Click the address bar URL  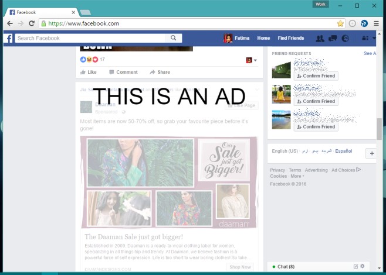pyautogui.click(x=84, y=23)
